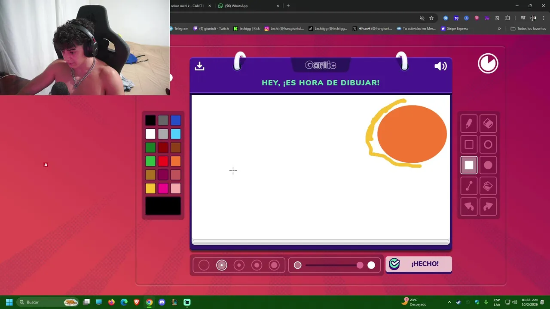Pick the dark red color swatch
This screenshot has height=309, width=550.
[163, 148]
